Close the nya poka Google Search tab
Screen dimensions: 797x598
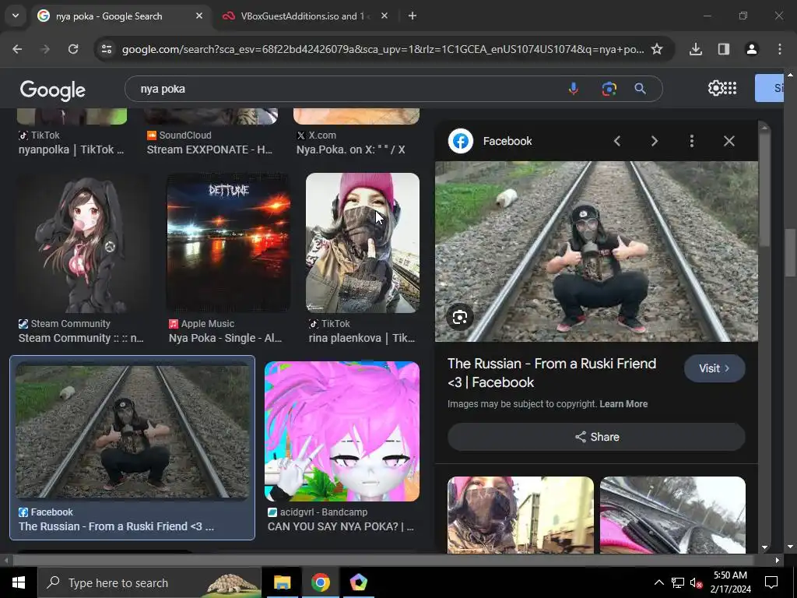[199, 16]
